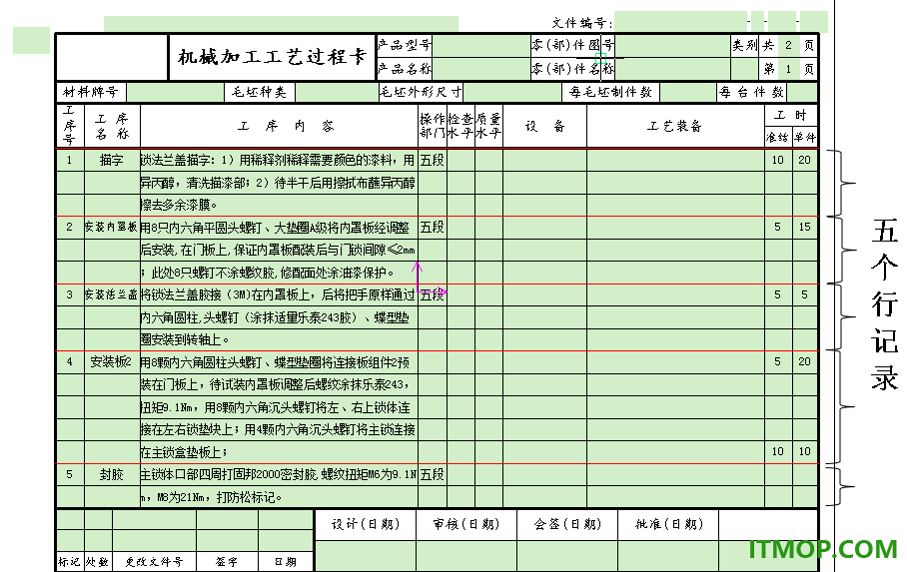The width and height of the screenshot is (907, 572).
Task: Click the 类别 cell
Action: click(744, 45)
